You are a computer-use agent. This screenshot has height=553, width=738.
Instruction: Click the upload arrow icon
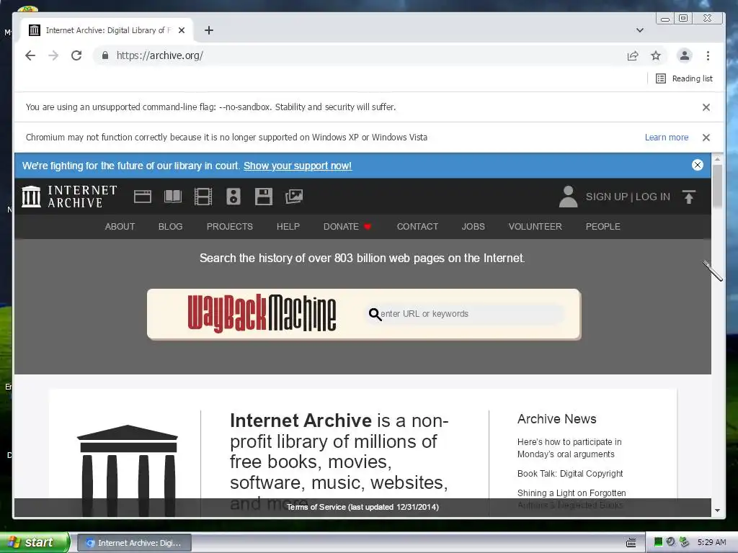pyautogui.click(x=688, y=197)
